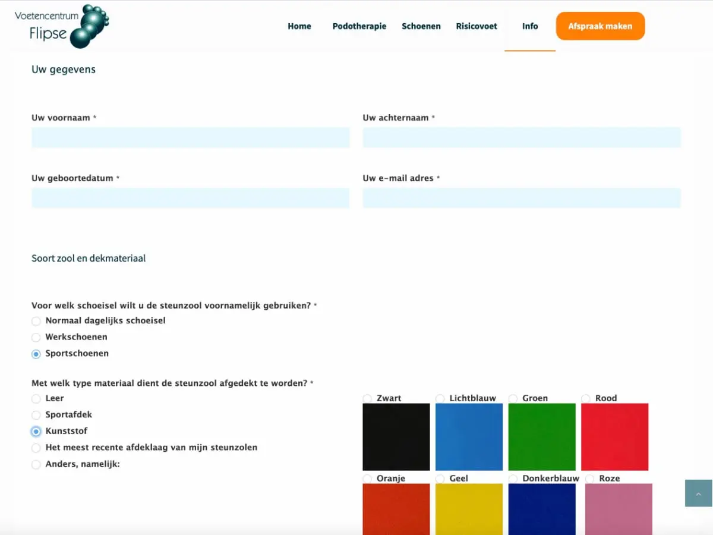Focus the Uw e-mail adres field
713x535 pixels.
pos(521,198)
